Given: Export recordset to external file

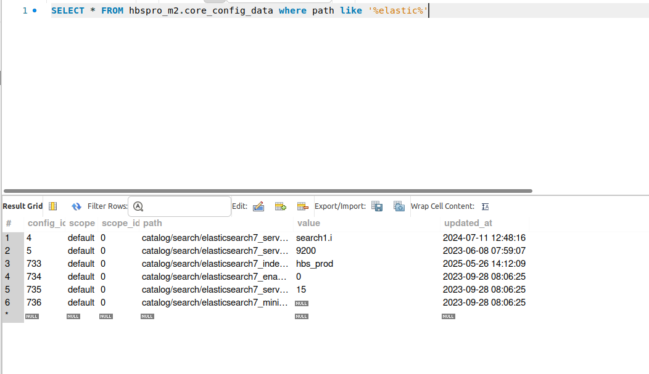Looking at the screenshot, I should tap(377, 206).
